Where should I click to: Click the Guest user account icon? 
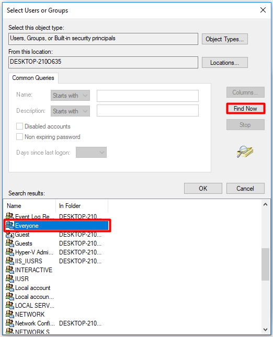click(x=10, y=235)
